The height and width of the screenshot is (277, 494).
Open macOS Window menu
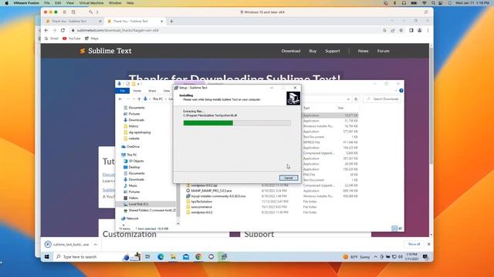tap(115, 3)
